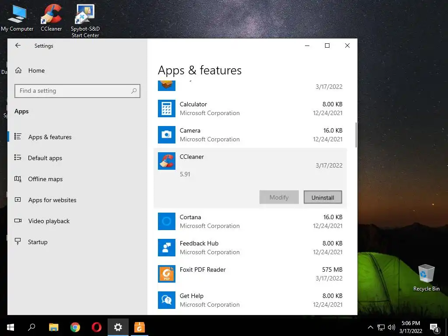Select the Camera app name

[190, 130]
